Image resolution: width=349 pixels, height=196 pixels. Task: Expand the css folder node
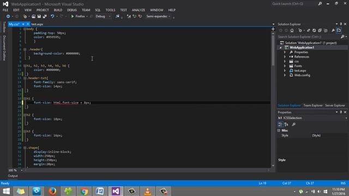point(285,62)
